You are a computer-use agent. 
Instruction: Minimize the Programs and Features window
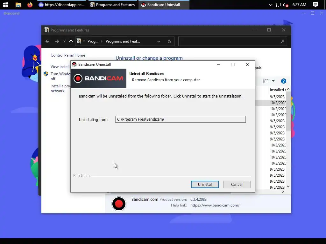[254, 30]
